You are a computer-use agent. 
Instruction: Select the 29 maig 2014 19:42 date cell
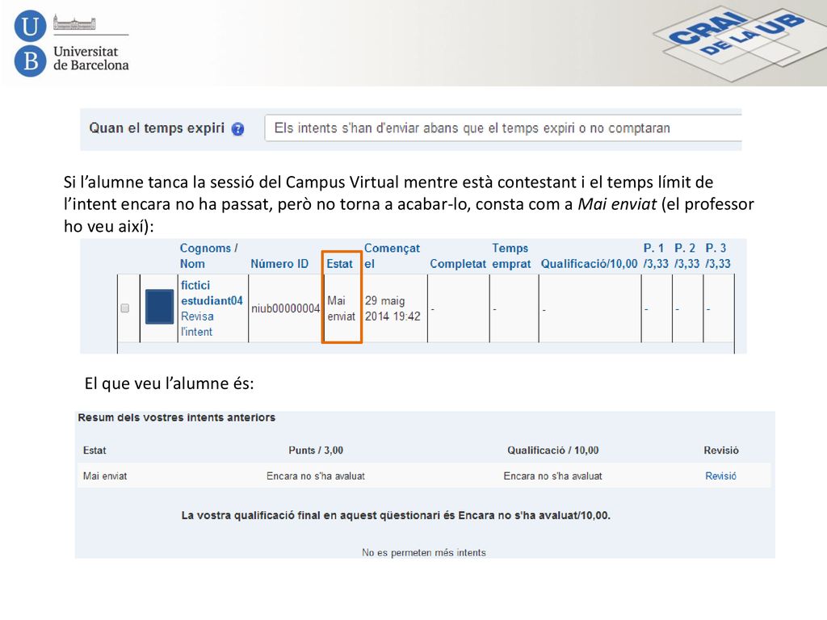click(393, 308)
